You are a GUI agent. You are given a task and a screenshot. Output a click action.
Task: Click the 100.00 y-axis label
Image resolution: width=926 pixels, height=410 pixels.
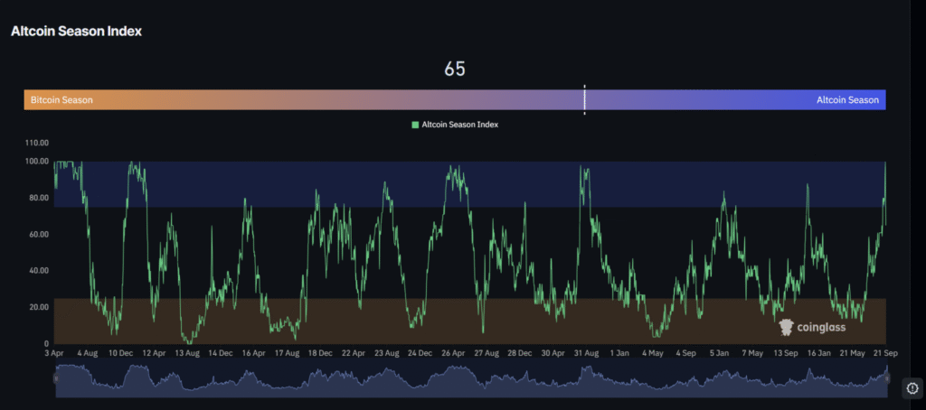(36, 162)
